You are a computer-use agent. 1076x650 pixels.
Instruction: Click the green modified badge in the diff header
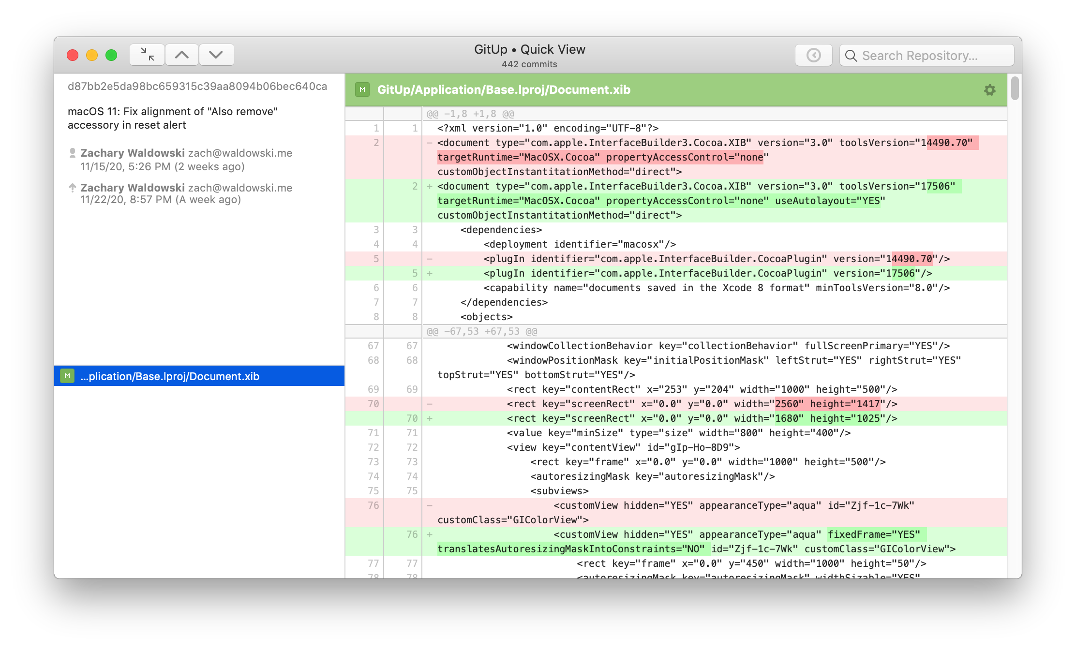point(362,89)
